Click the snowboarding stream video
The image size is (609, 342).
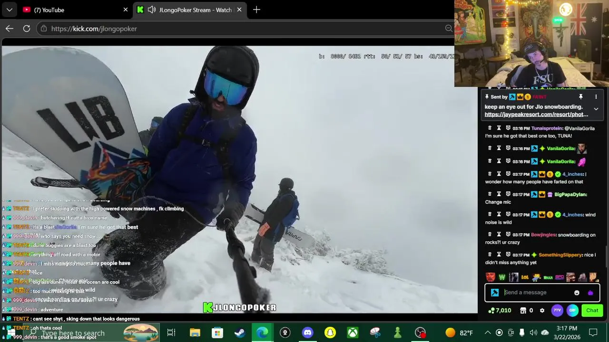[x=239, y=180]
